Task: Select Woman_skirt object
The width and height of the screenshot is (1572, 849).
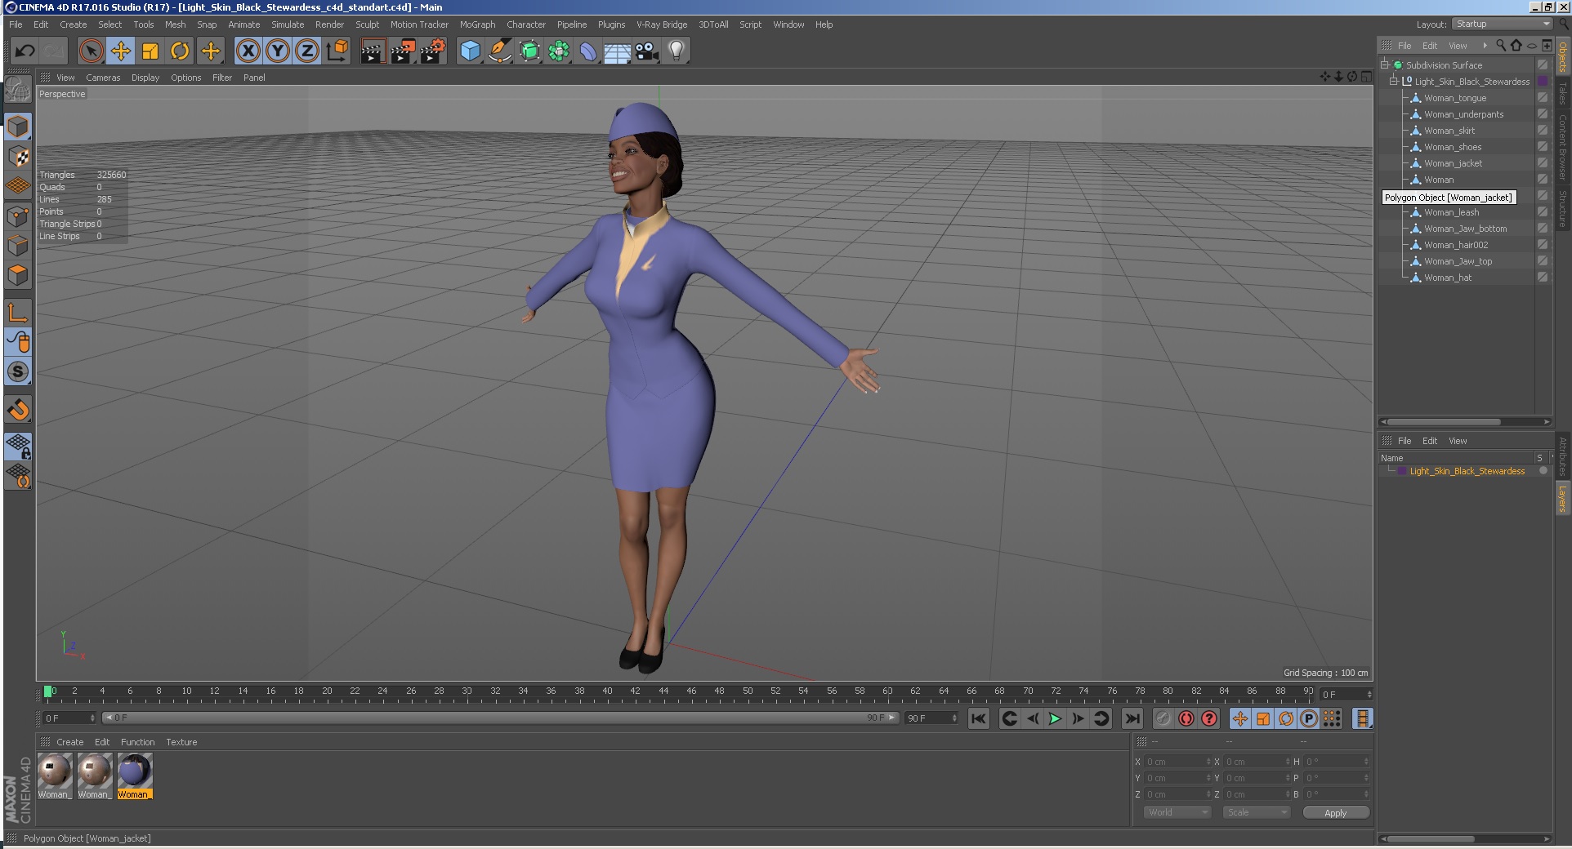Action: pyautogui.click(x=1449, y=131)
